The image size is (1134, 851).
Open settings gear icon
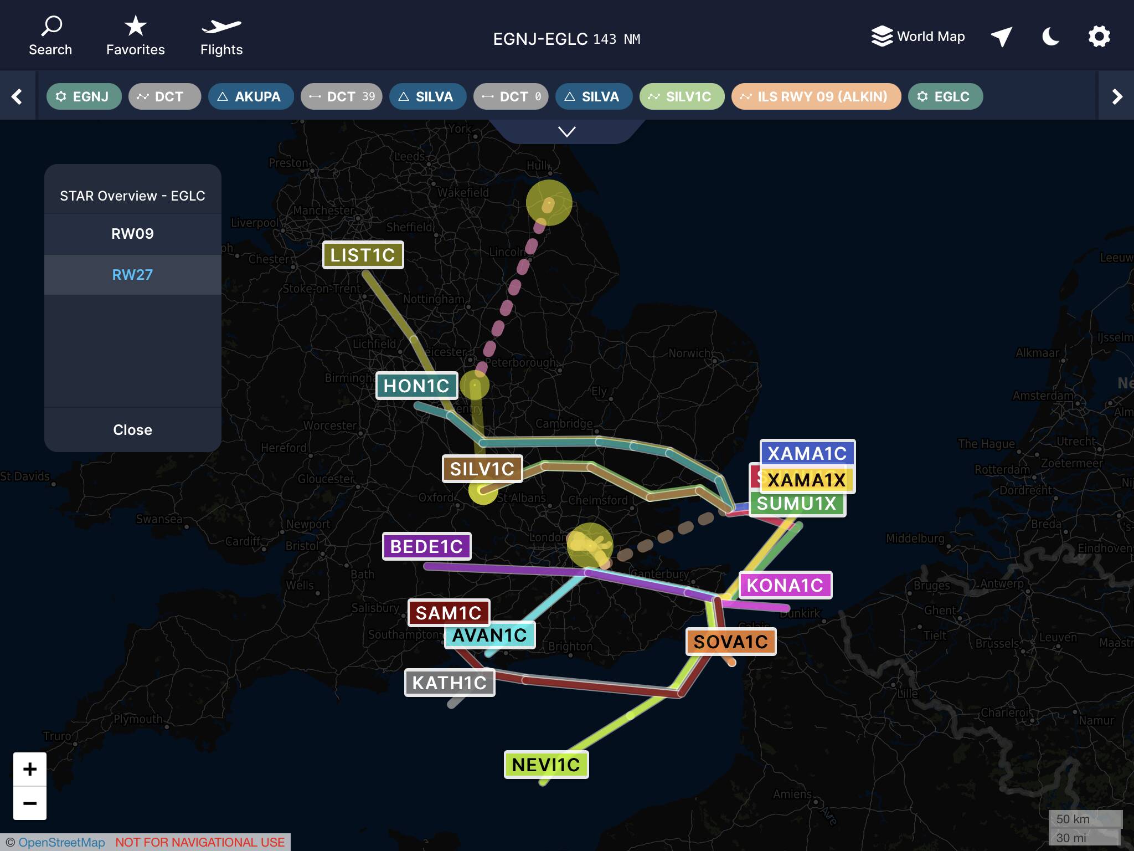point(1099,37)
